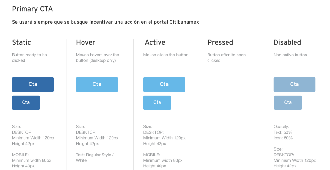Select the Primary CTA page title
The width and height of the screenshot is (330, 170).
[32, 9]
